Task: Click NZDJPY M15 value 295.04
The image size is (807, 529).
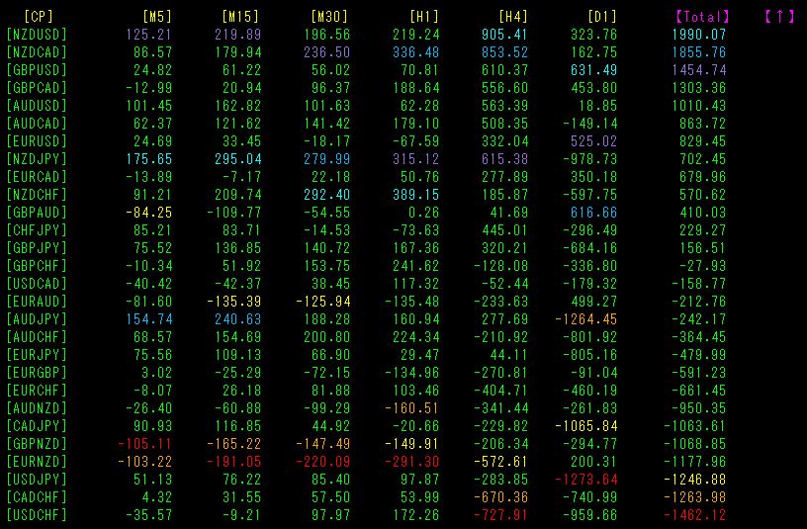Action: 237,159
